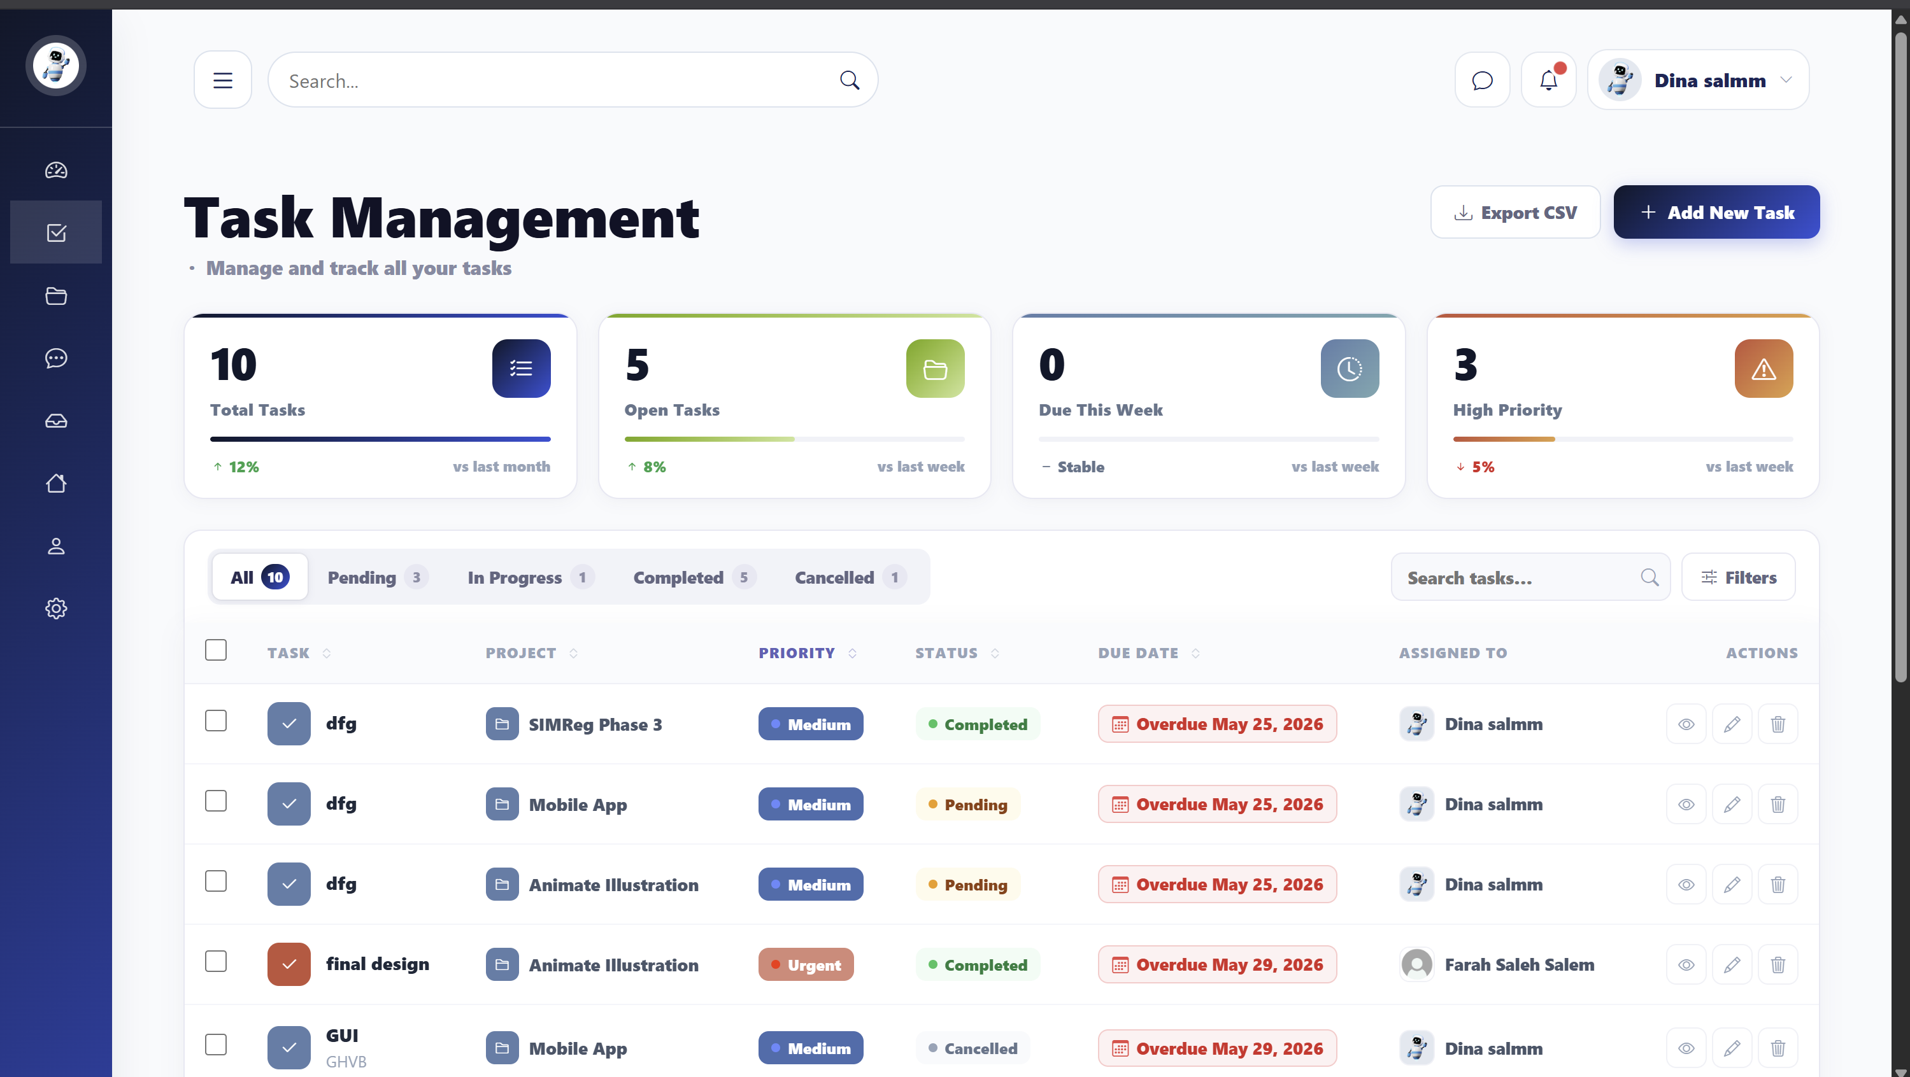Focus the Search tasks... input field
Screen dimensions: 1910x1077
click(1531, 577)
